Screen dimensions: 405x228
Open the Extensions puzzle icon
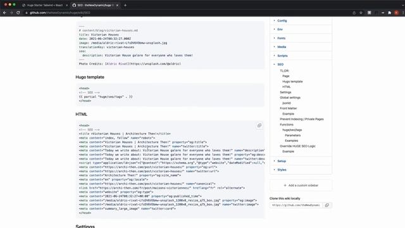[x=390, y=13]
